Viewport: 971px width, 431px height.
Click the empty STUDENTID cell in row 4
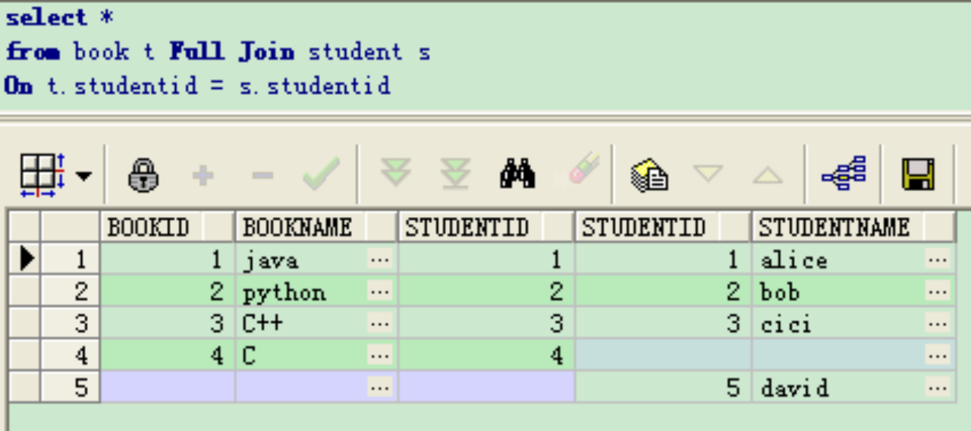pyautogui.click(x=663, y=356)
